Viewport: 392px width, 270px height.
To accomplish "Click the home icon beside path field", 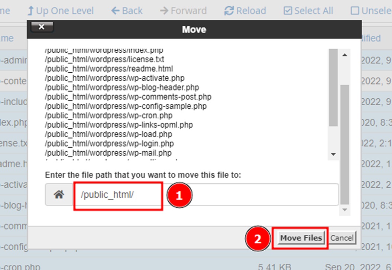I will pyautogui.click(x=59, y=194).
